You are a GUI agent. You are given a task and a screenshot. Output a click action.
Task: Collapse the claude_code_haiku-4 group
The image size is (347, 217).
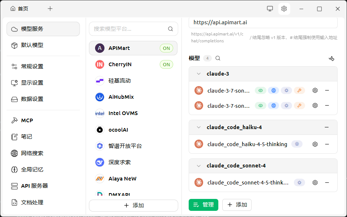click(x=199, y=127)
